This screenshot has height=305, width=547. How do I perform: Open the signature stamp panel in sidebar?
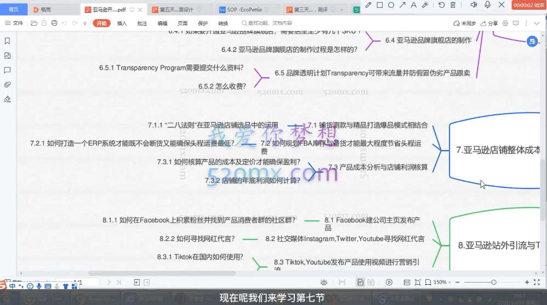point(7,99)
